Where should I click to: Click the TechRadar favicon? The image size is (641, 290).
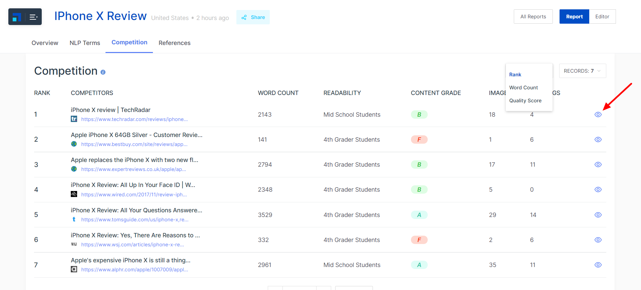tap(74, 119)
